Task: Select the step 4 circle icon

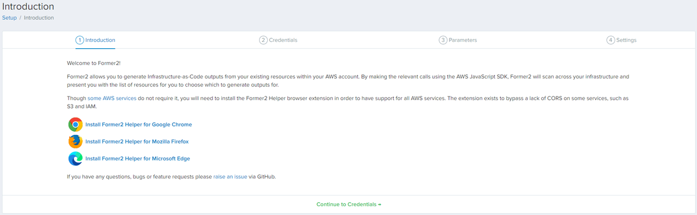Action: [610, 40]
